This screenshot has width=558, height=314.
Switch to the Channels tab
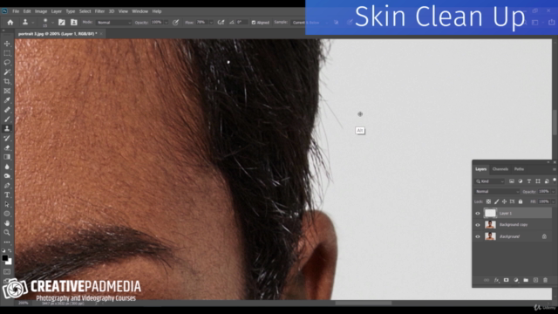click(x=500, y=169)
